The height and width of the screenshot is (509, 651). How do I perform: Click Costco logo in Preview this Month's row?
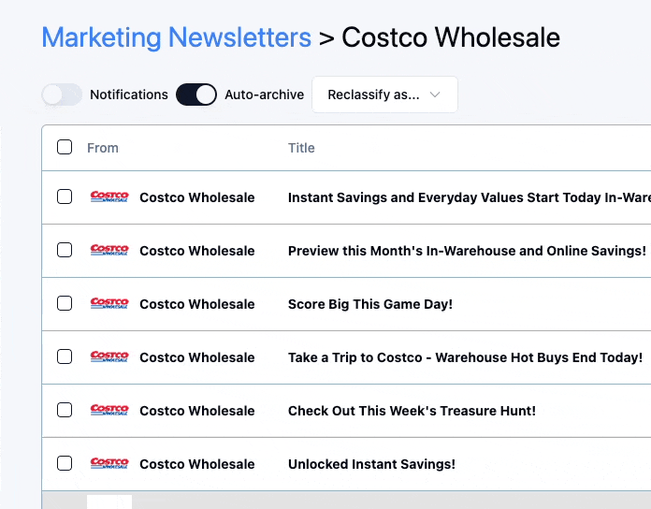[109, 250]
